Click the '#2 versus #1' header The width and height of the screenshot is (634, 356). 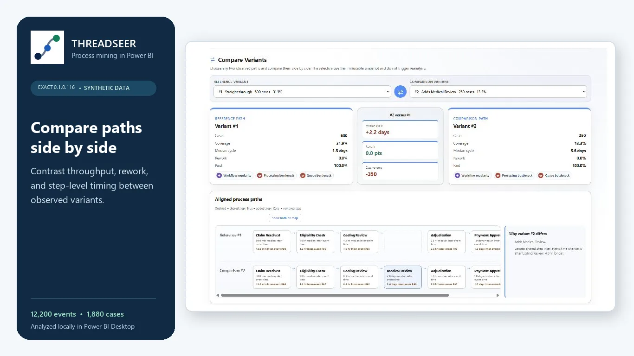[400, 114]
